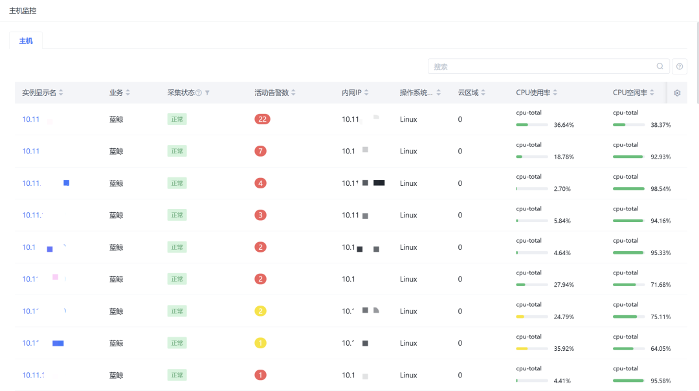Open the help question-mark icon beside search

pos(680,67)
